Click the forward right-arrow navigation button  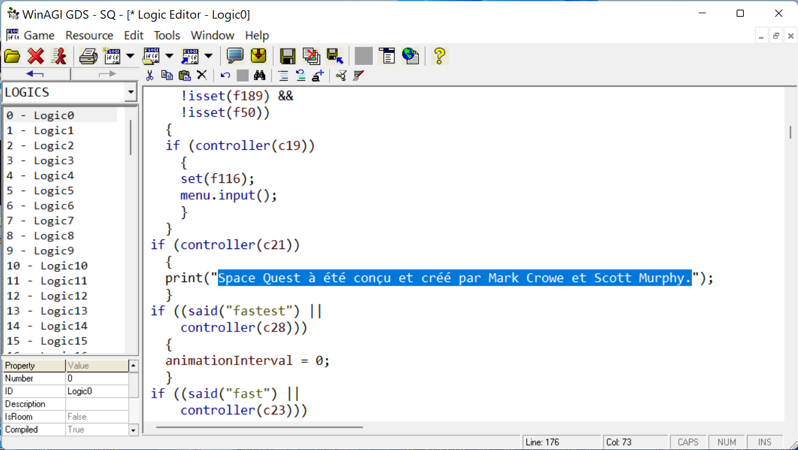(x=105, y=74)
